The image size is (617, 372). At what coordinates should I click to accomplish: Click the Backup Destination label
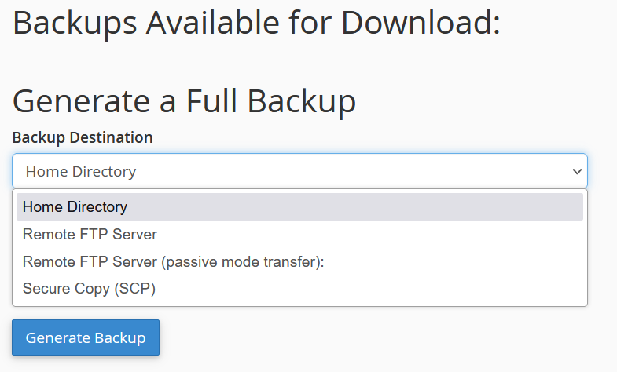83,137
